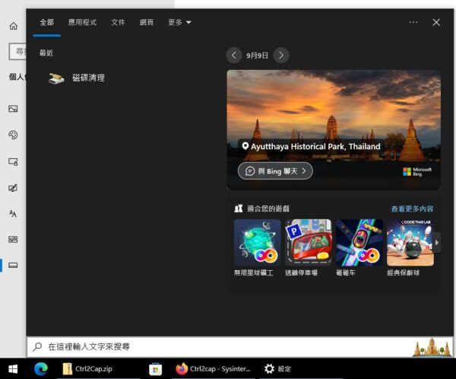Open the three-dots options menu
The width and height of the screenshot is (456, 379).
pyautogui.click(x=413, y=22)
